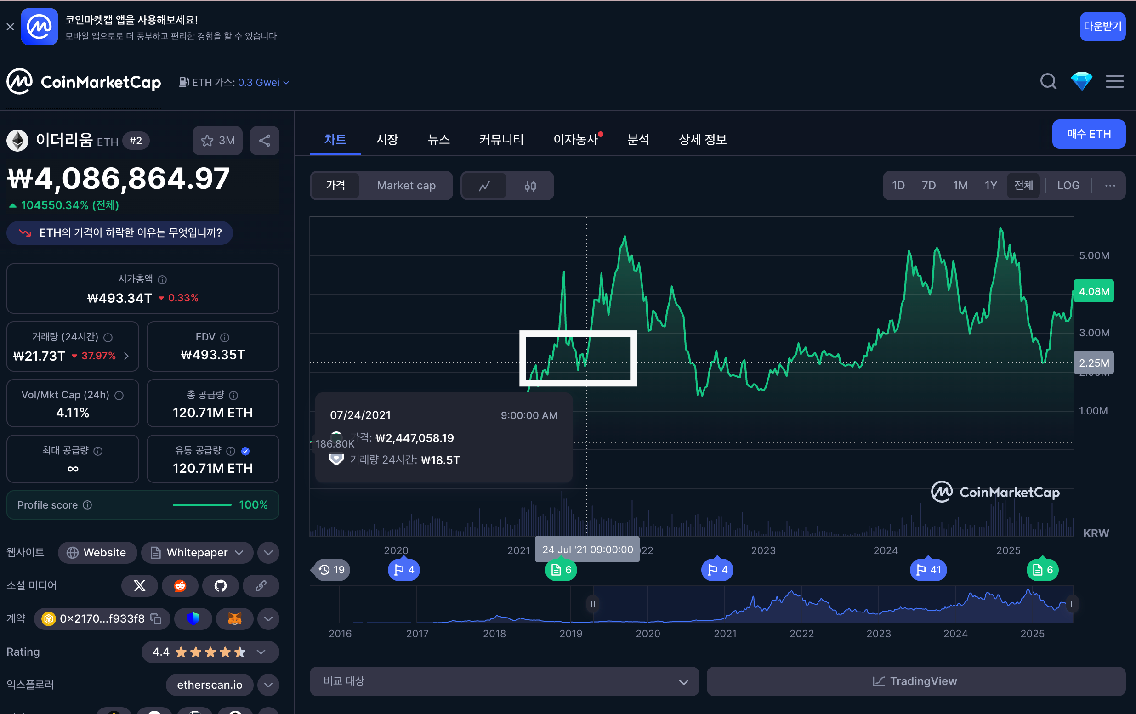Switch chart to Market cap
Viewport: 1136px width, 714px height.
406,186
